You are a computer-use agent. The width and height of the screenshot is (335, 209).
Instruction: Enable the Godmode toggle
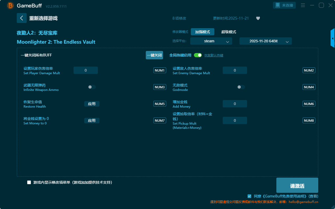241,87
